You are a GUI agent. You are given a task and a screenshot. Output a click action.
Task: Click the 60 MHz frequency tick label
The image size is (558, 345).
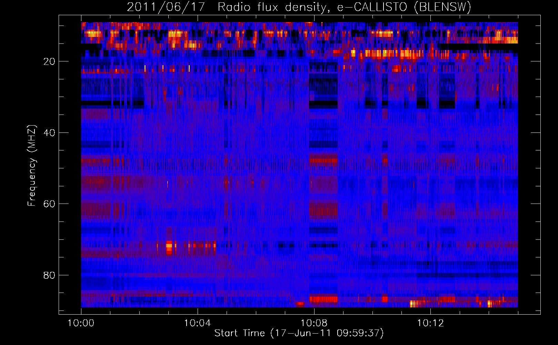[50, 204]
